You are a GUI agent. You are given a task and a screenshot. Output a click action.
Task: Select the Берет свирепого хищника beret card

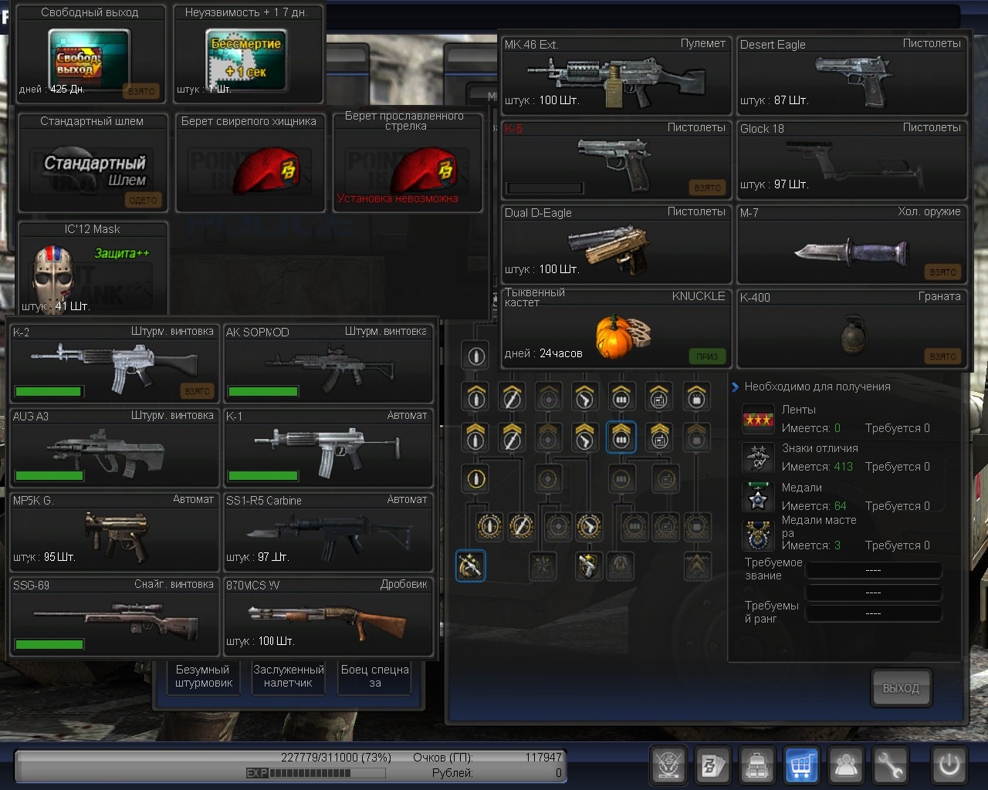[249, 162]
